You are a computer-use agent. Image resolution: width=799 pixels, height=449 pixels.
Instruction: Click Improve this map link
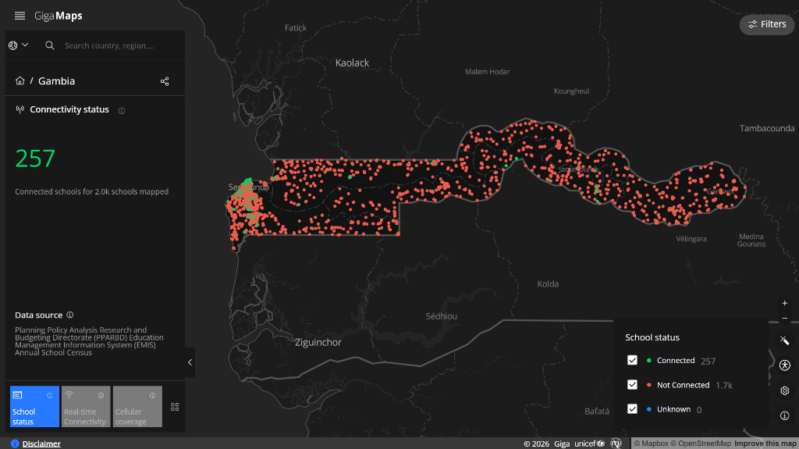point(765,444)
